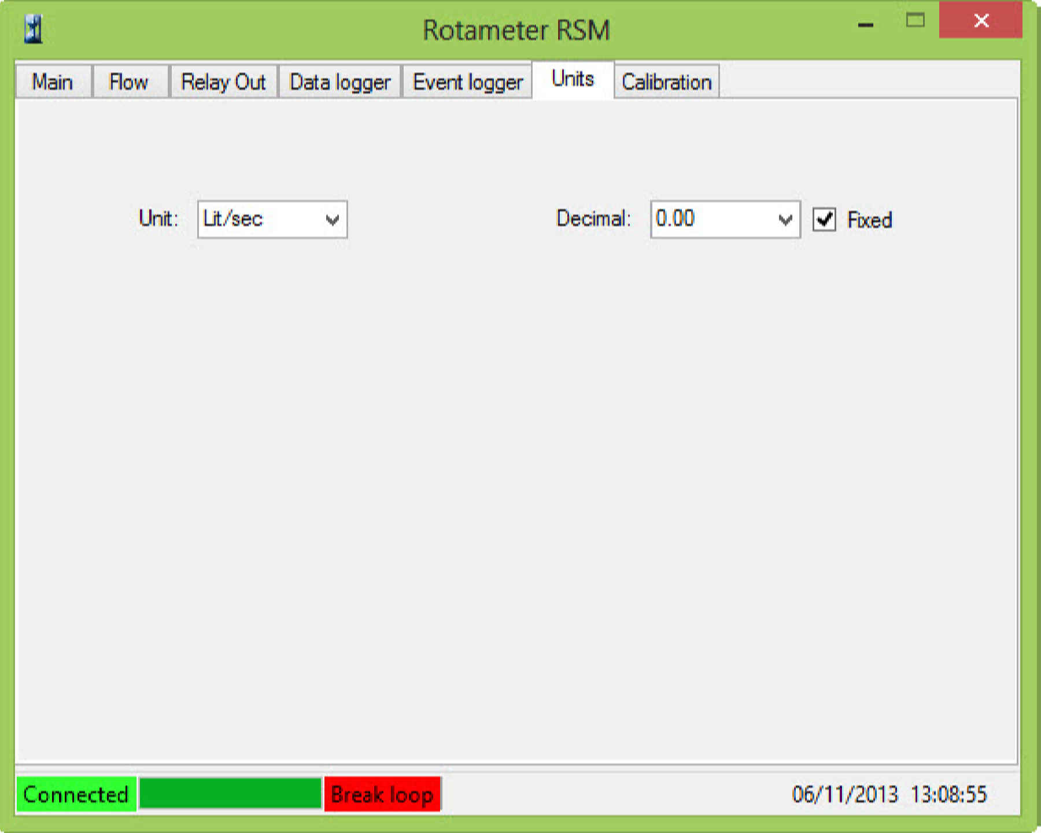
Task: Click the dark green progress bar
Action: coord(230,793)
